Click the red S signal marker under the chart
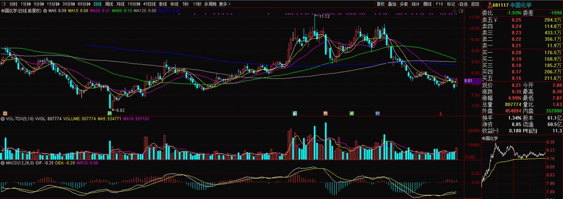 (440, 114)
